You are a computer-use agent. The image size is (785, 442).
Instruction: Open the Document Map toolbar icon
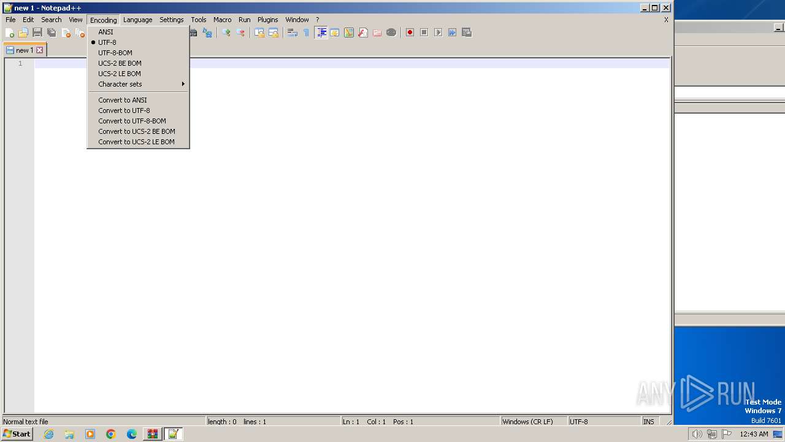click(349, 33)
